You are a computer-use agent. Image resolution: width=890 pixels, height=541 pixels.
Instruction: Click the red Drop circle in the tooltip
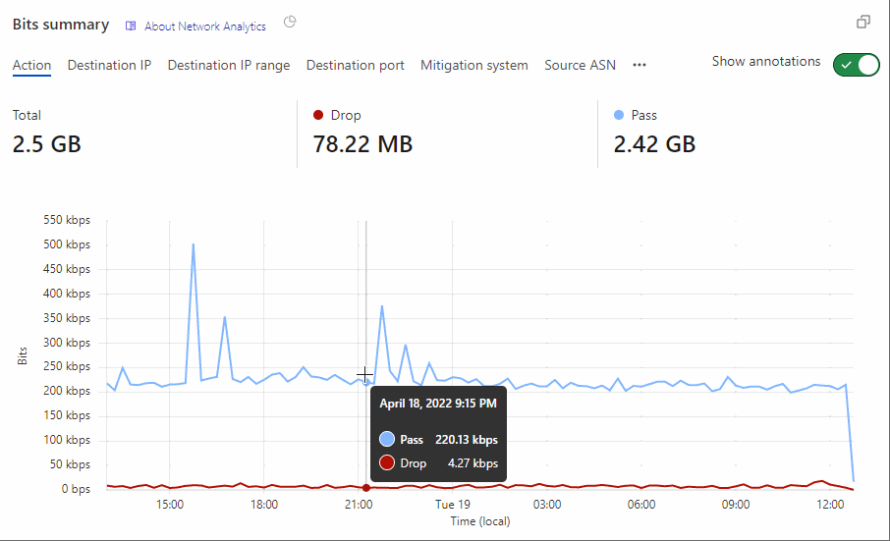point(387,463)
